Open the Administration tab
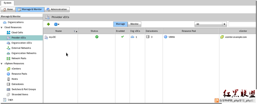 [x=57, y=9]
